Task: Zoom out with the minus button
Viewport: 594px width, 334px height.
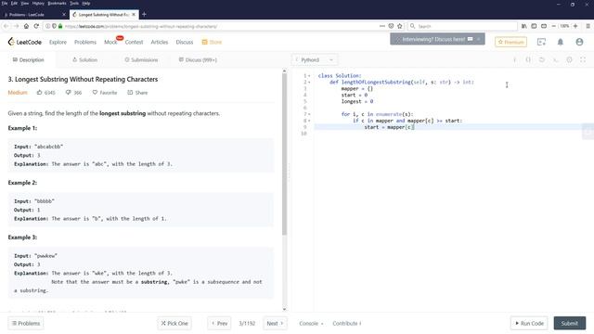Action: (553, 26)
